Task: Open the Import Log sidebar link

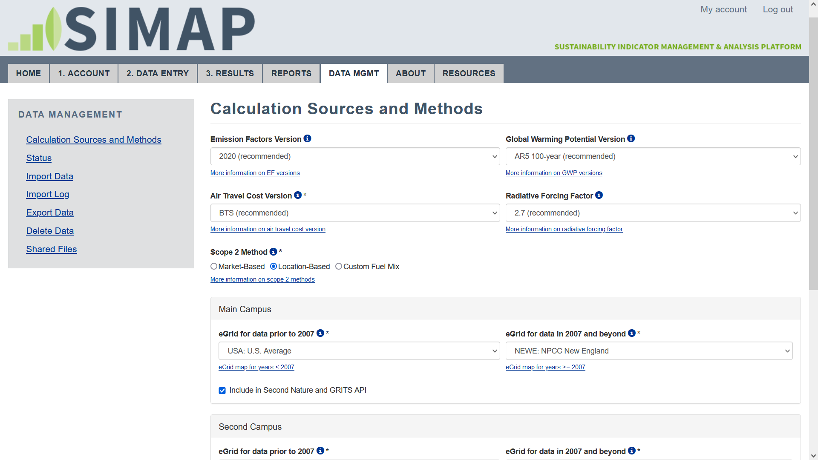Action: tap(48, 194)
